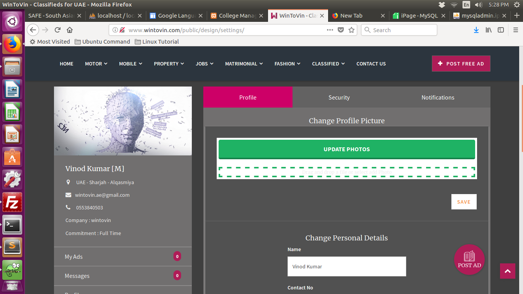523x294 pixels.
Task: Click the POST FREE AD button
Action: (461, 64)
